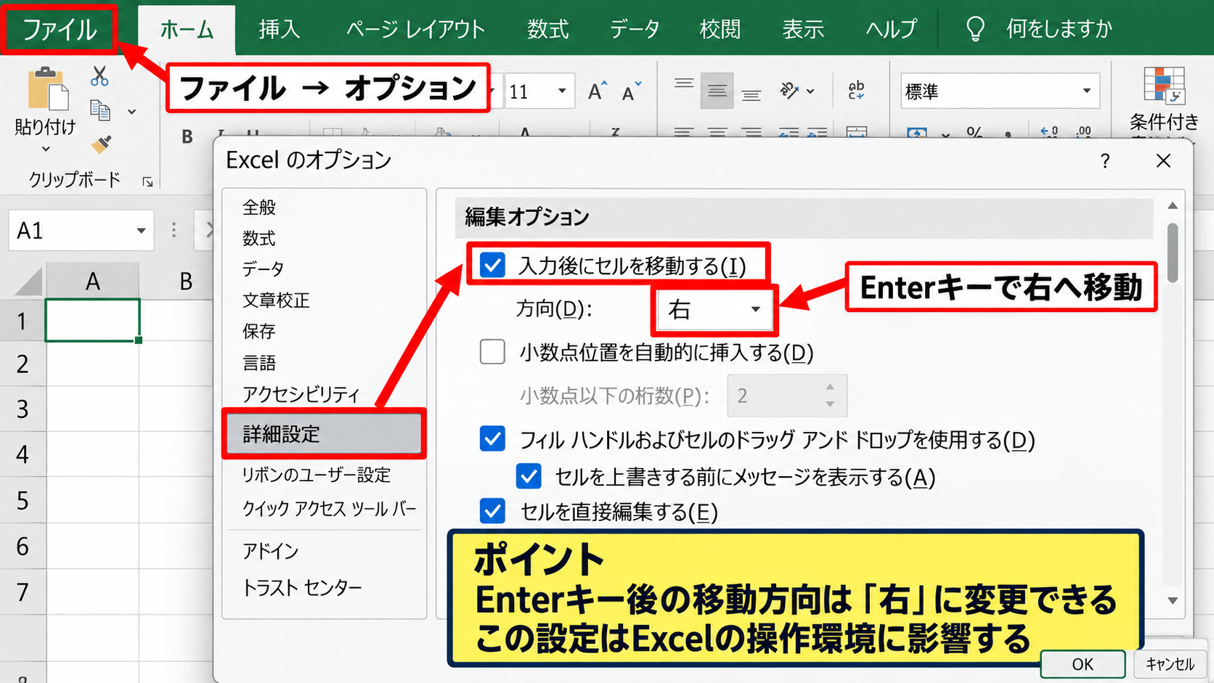This screenshot has height=683, width=1214.
Task: Click the options pane scroll down arrow
Action: (x=1173, y=600)
